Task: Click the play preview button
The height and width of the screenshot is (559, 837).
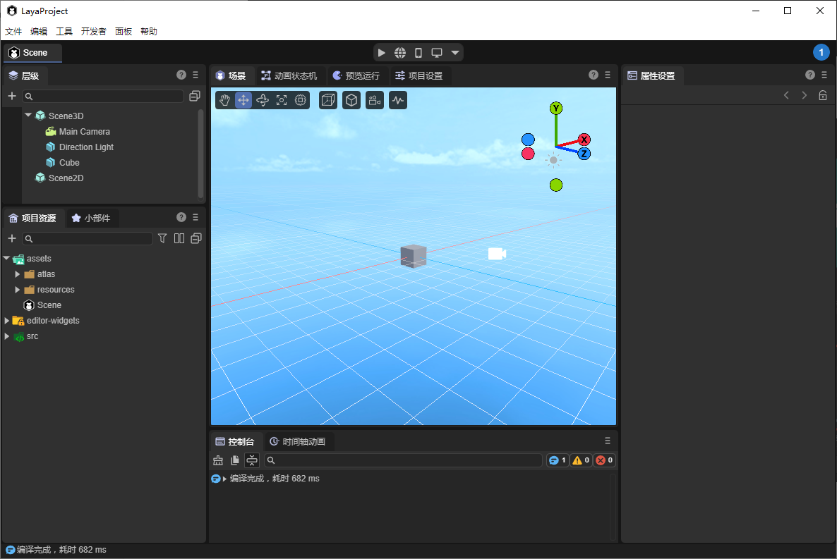Action: (382, 53)
